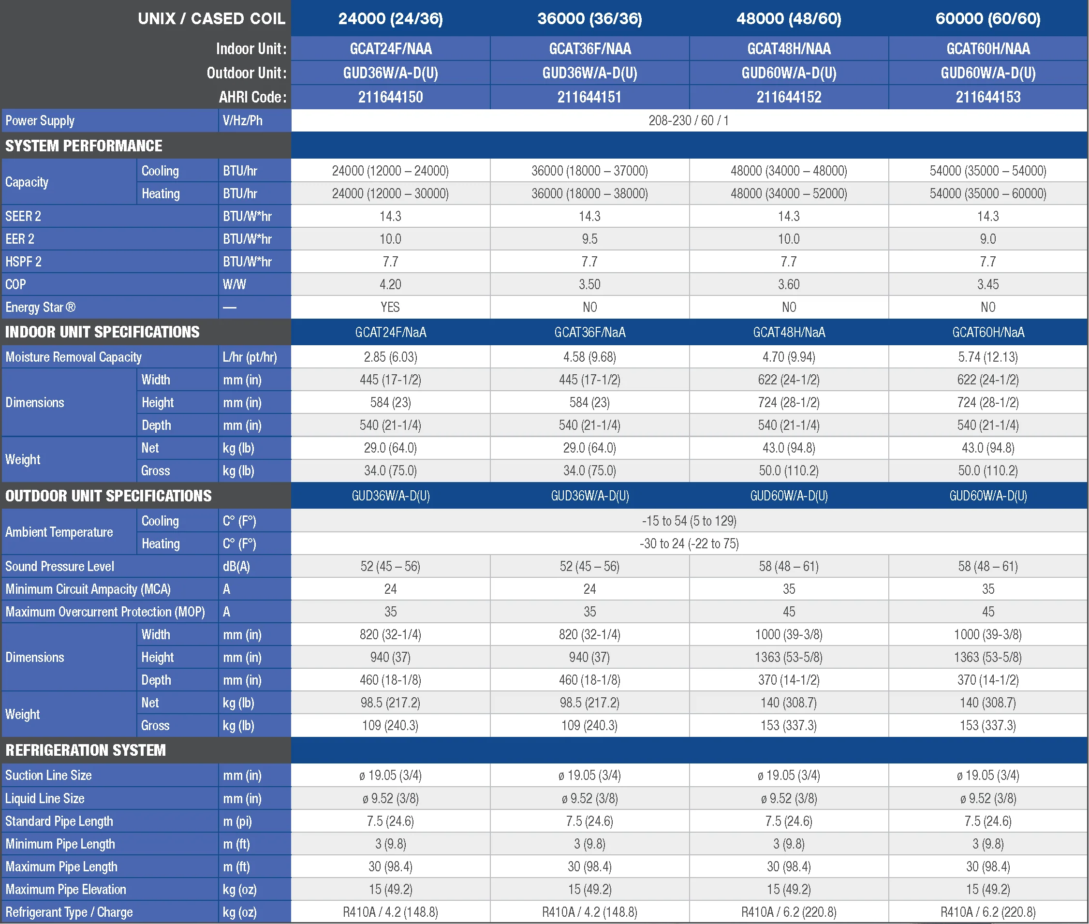The height and width of the screenshot is (924, 1089).
Task: Click heating capacity '54000 (35000 – 60000)'
Action: pos(987,194)
